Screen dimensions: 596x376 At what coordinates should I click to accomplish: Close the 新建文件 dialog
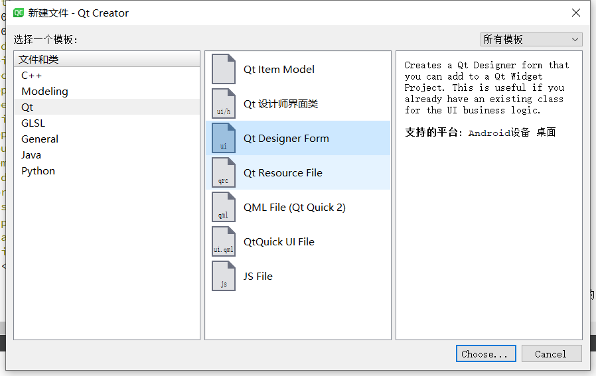coord(576,13)
